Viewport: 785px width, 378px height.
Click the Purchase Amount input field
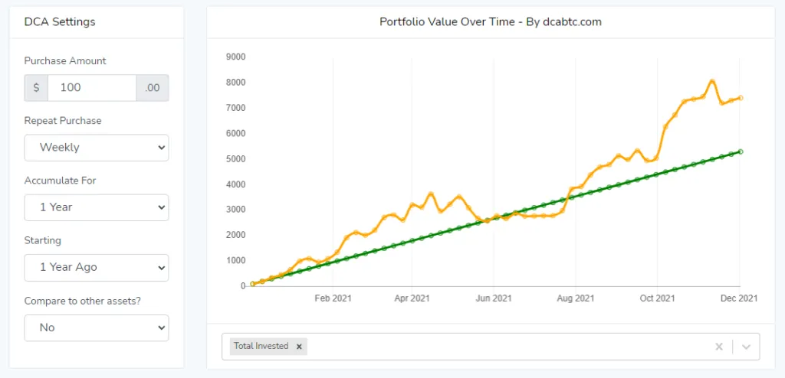92,87
